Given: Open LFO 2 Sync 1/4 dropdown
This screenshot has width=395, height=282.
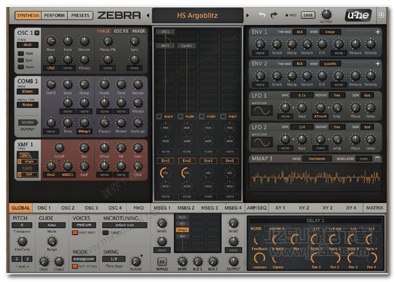Looking at the screenshot, I should (x=302, y=127).
